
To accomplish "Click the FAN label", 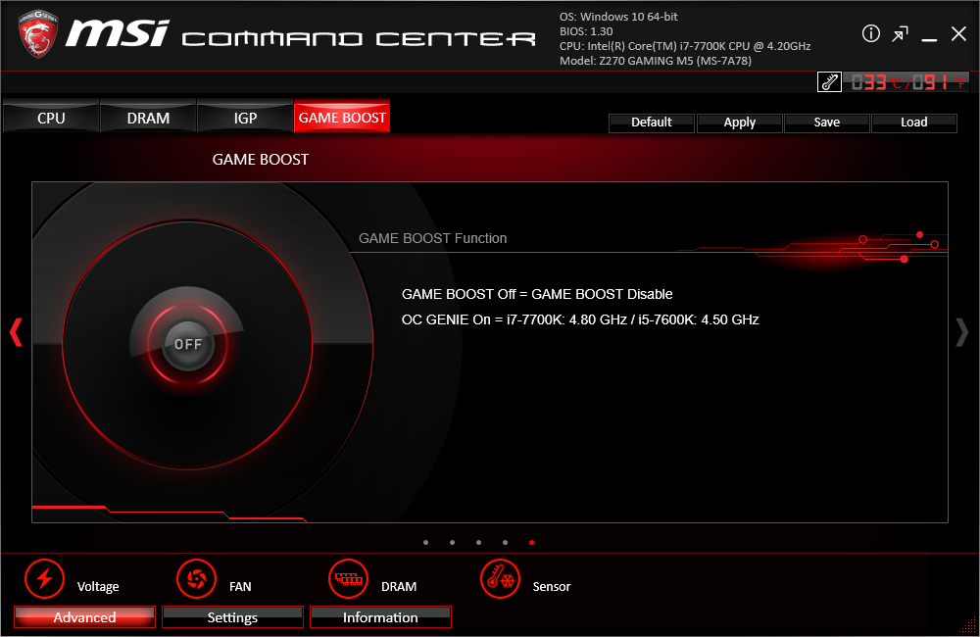I will [240, 586].
